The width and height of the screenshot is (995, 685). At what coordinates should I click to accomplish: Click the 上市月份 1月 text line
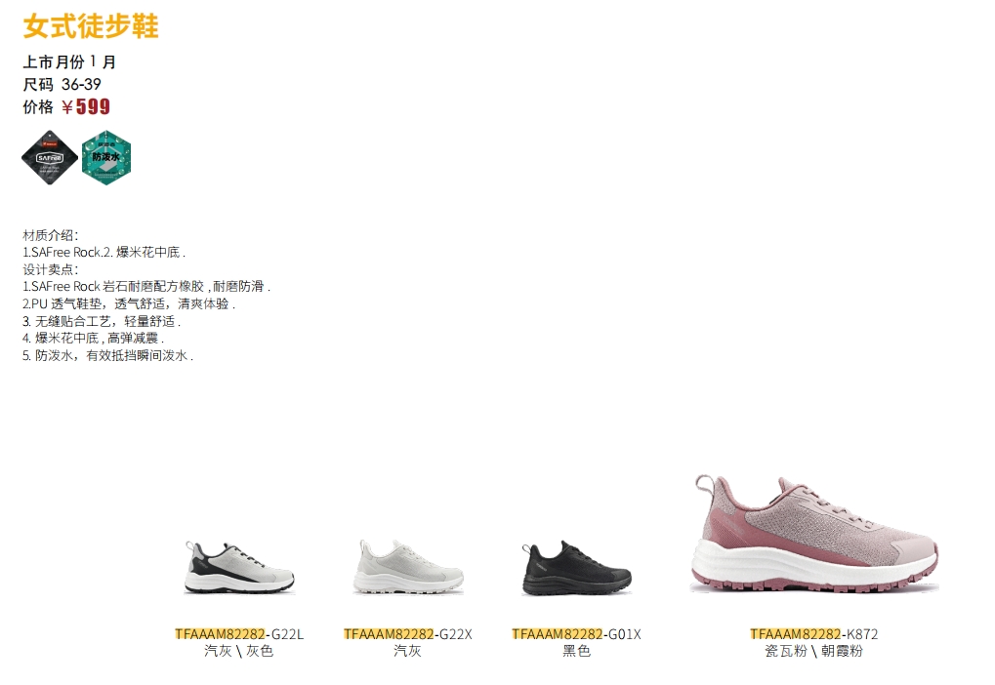point(69,62)
